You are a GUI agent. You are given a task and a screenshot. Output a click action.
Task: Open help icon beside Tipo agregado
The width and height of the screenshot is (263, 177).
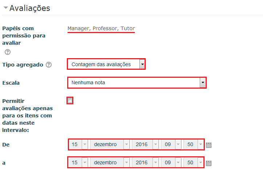tap(49, 65)
